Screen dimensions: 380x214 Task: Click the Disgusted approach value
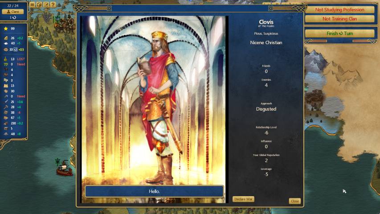click(266, 109)
